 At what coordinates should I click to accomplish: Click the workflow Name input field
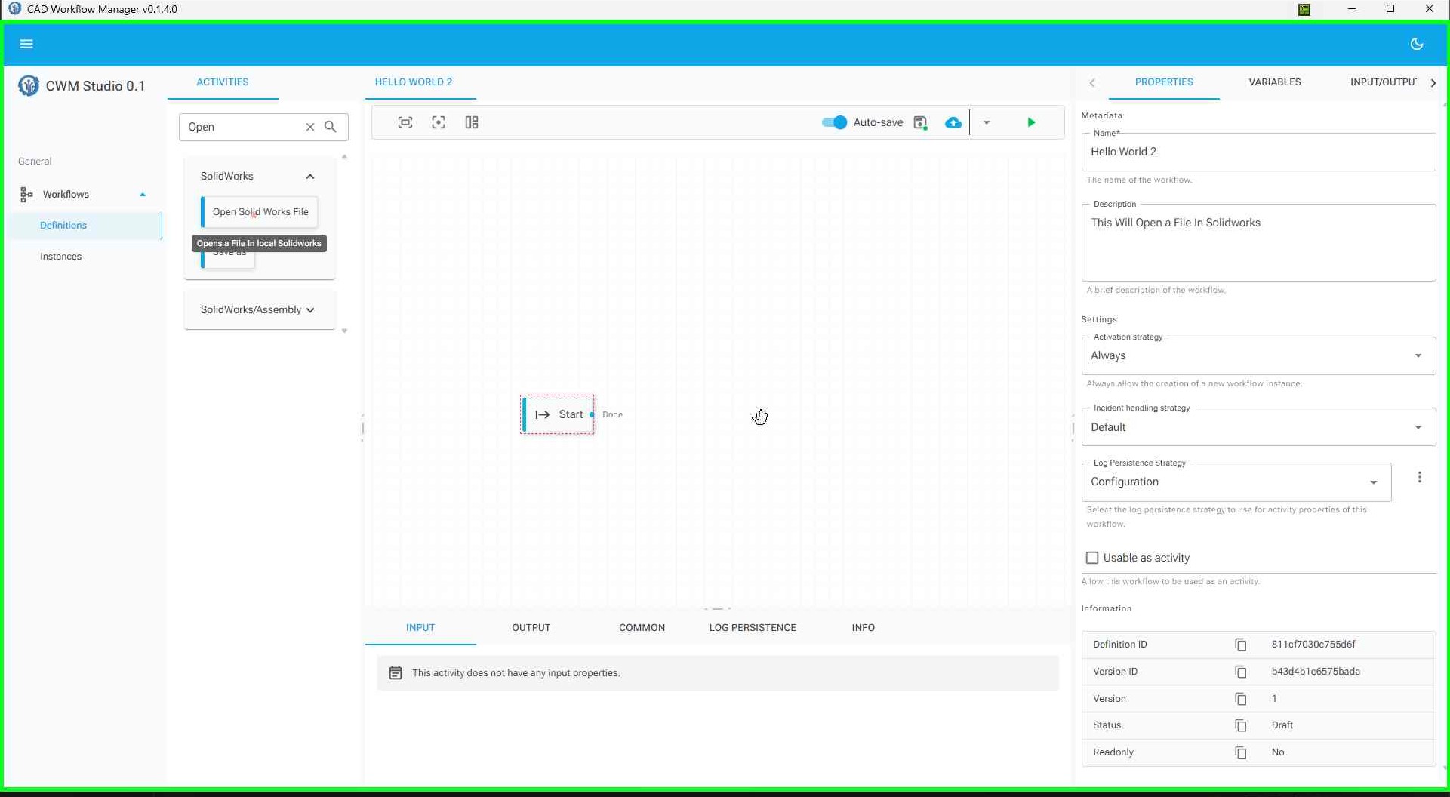pyautogui.click(x=1257, y=152)
